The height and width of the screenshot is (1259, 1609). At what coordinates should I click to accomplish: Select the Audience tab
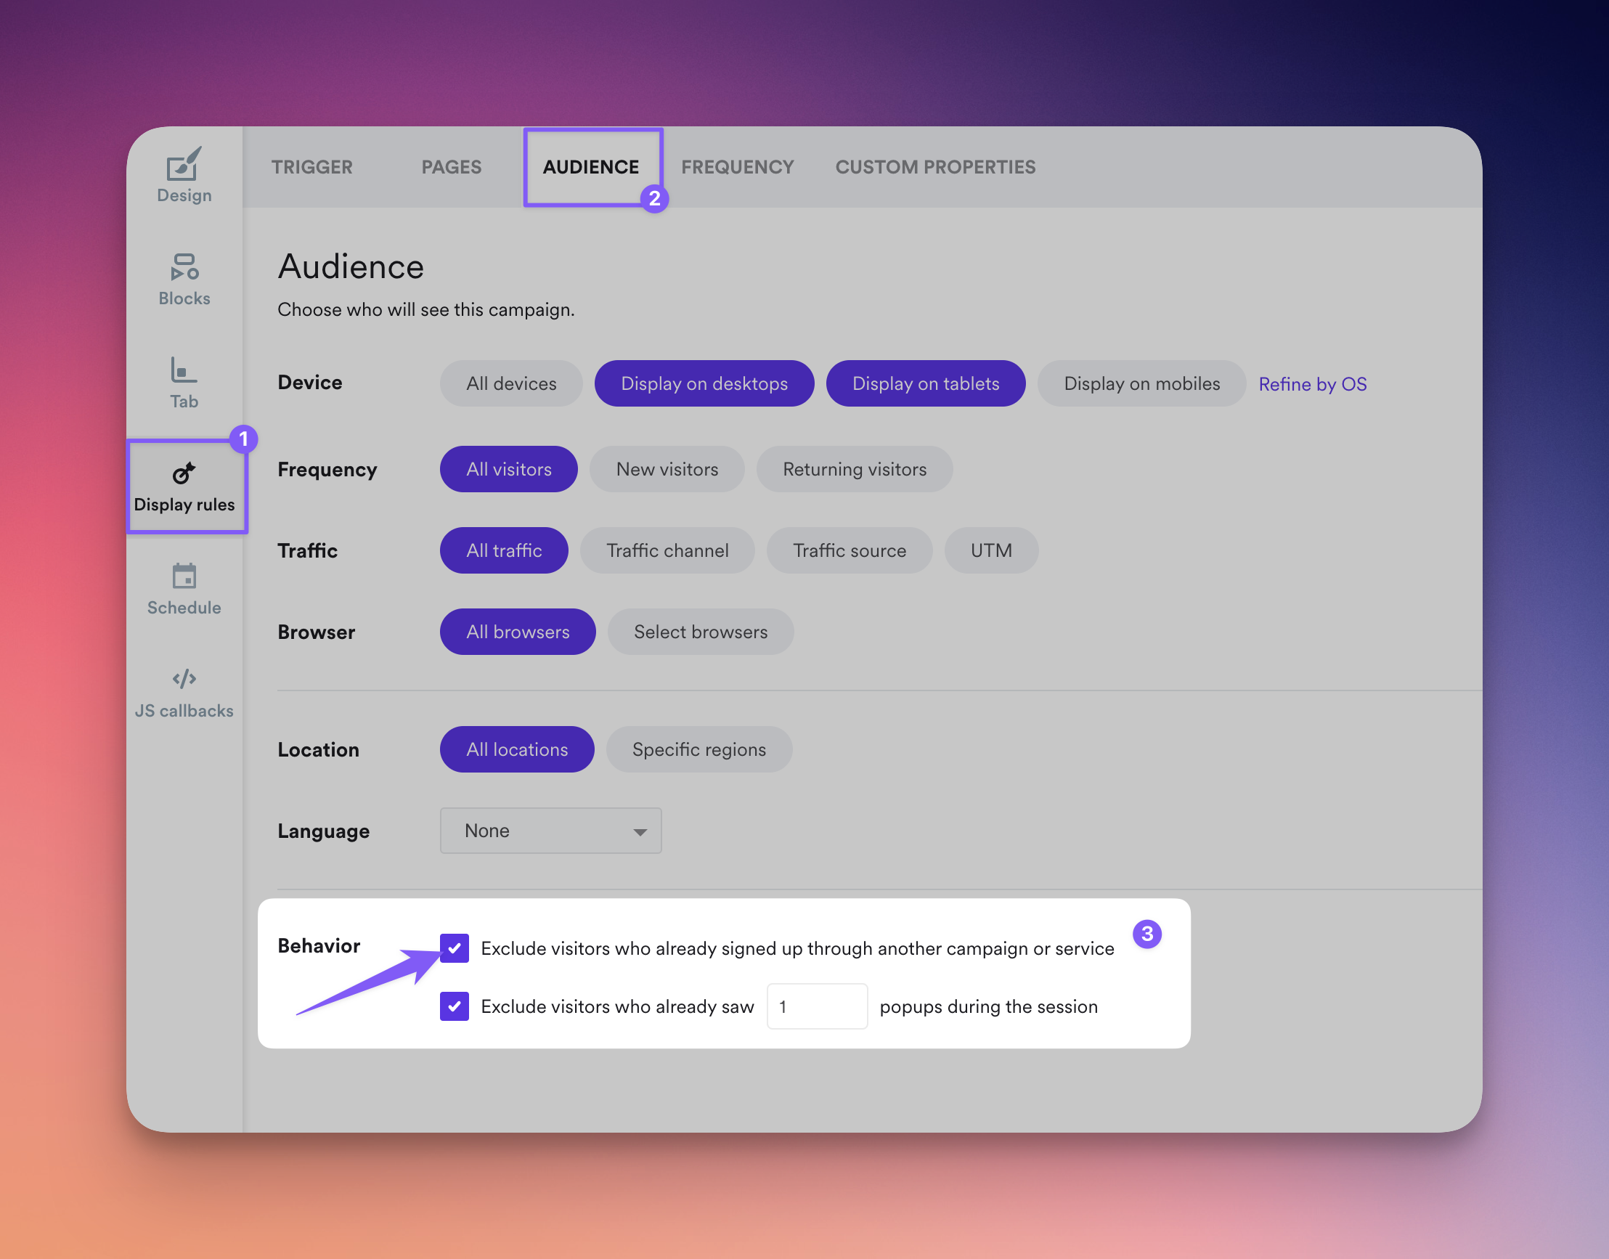pyautogui.click(x=591, y=167)
